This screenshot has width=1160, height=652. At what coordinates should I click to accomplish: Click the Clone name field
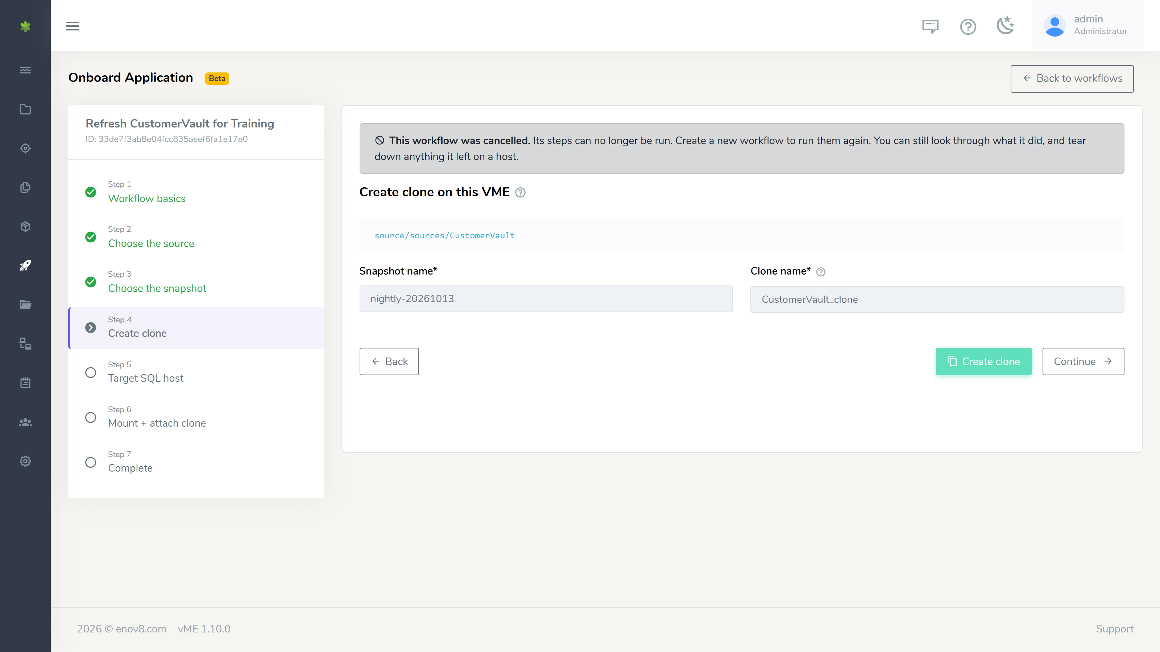pyautogui.click(x=937, y=299)
